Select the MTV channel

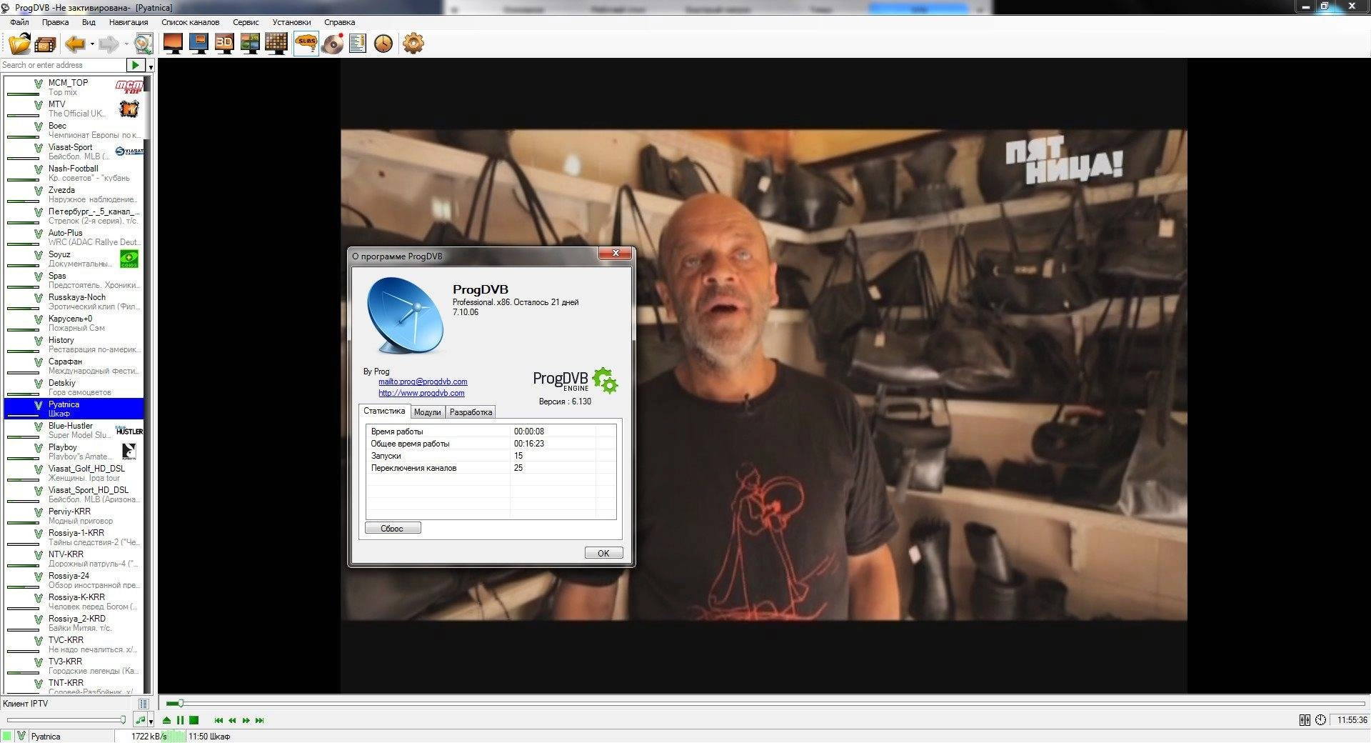coord(74,109)
